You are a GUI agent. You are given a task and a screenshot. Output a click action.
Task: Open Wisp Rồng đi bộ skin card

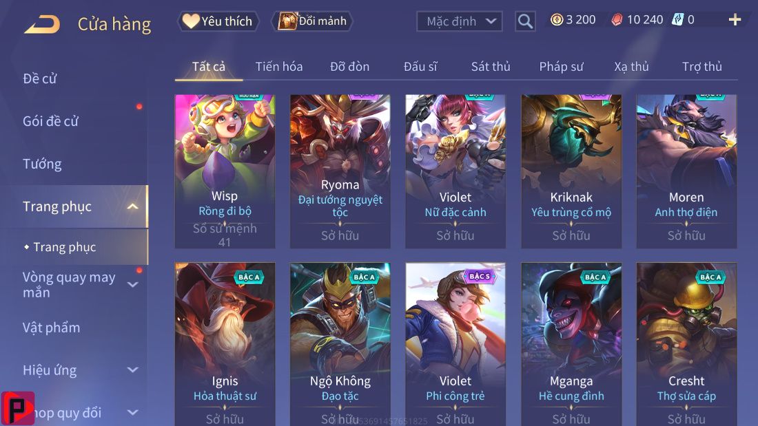[x=225, y=171]
